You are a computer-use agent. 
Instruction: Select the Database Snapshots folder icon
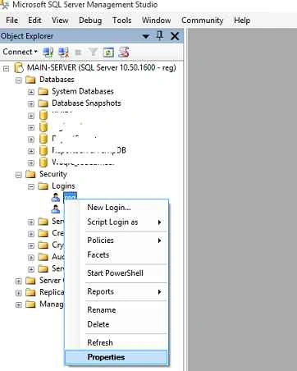(x=43, y=103)
